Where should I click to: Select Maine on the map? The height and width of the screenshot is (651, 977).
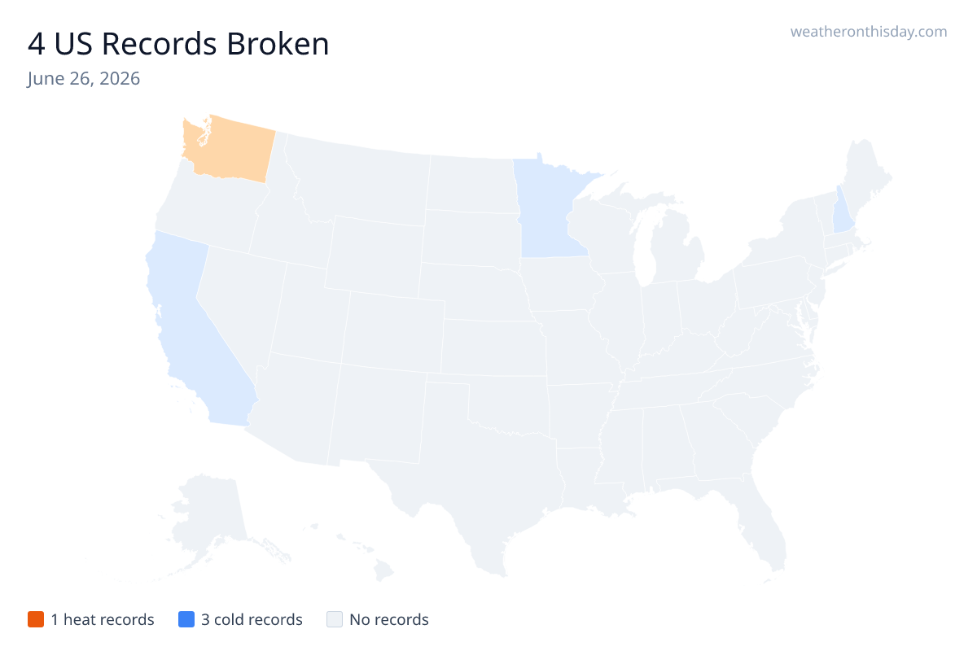[x=865, y=175]
